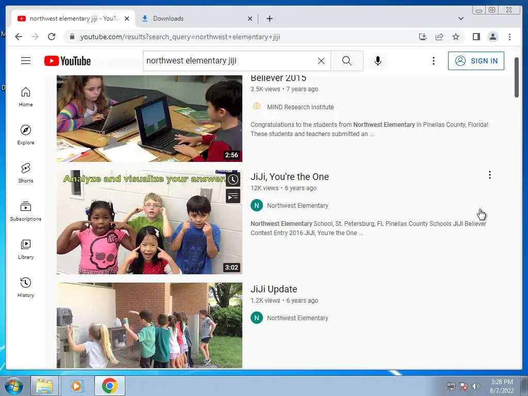Screen dimensions: 528x396
Task: Reload the page
Action: click(x=52, y=37)
